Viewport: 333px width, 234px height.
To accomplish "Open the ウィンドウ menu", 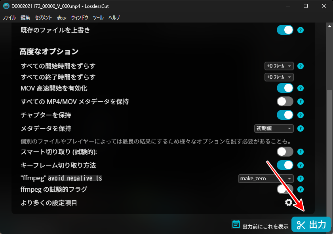I will tap(80, 18).
